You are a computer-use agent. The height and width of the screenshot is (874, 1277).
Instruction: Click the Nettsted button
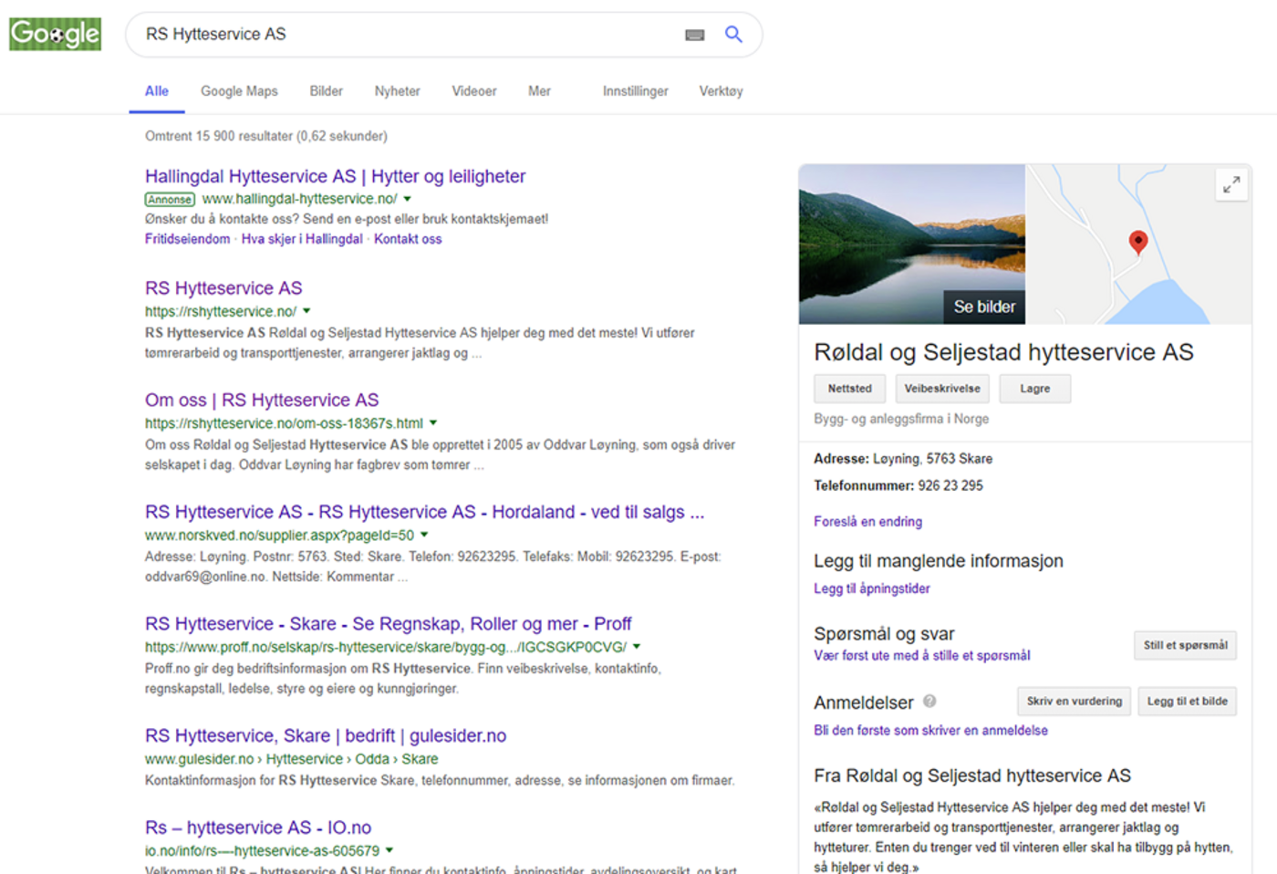[849, 389]
